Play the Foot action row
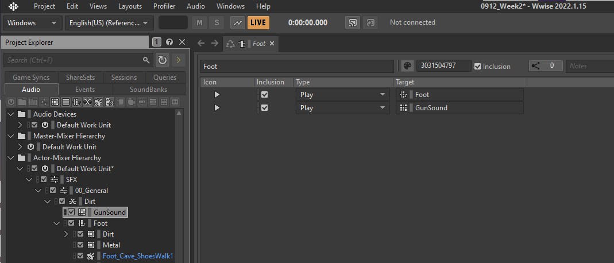This screenshot has height=263, width=614. 217,95
